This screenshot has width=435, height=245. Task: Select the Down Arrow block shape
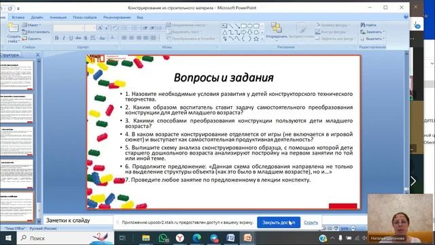249,32
